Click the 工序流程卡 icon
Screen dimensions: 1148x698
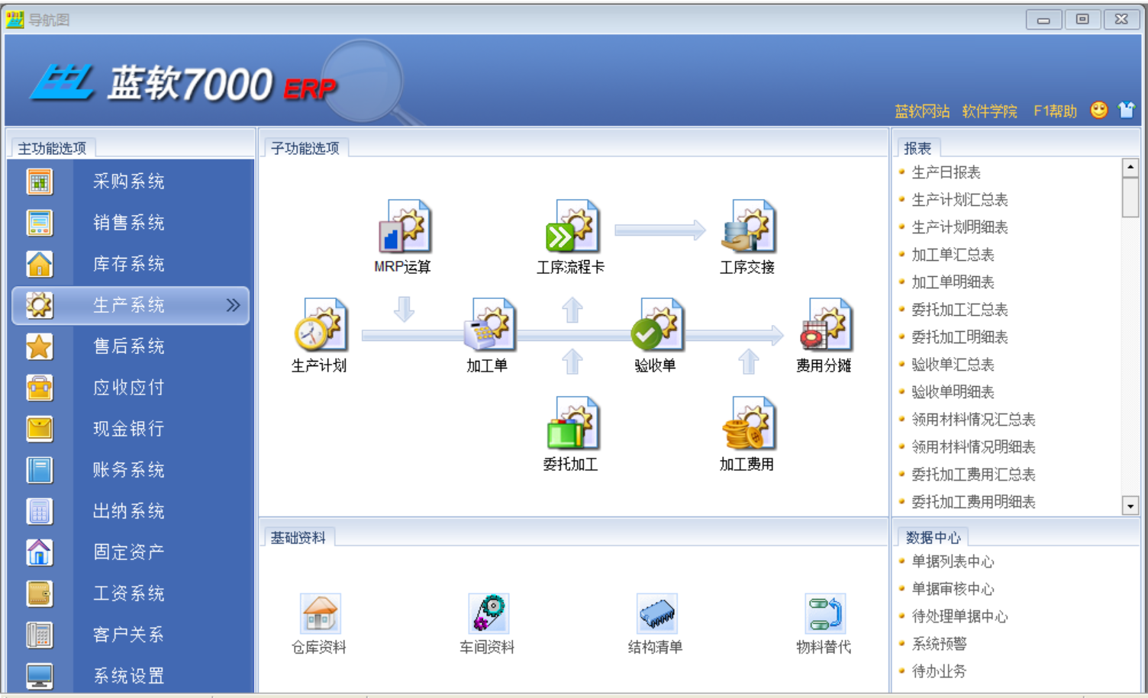pyautogui.click(x=572, y=227)
